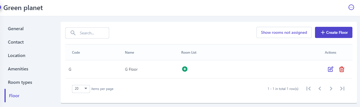
Task: Focus the Search input field
Action: point(87,33)
